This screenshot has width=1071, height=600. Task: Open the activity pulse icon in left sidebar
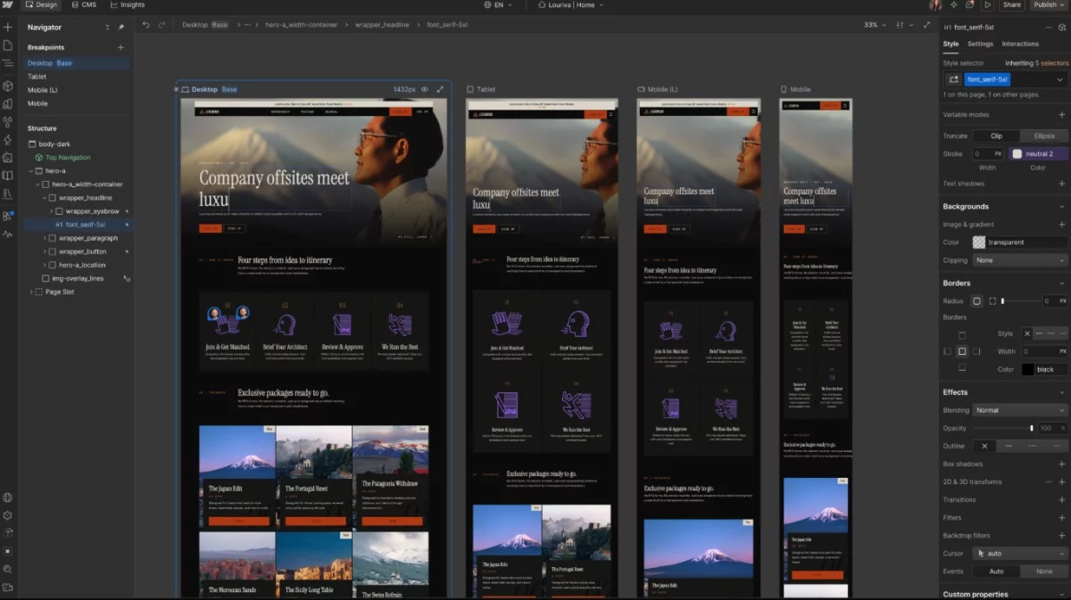pos(8,234)
